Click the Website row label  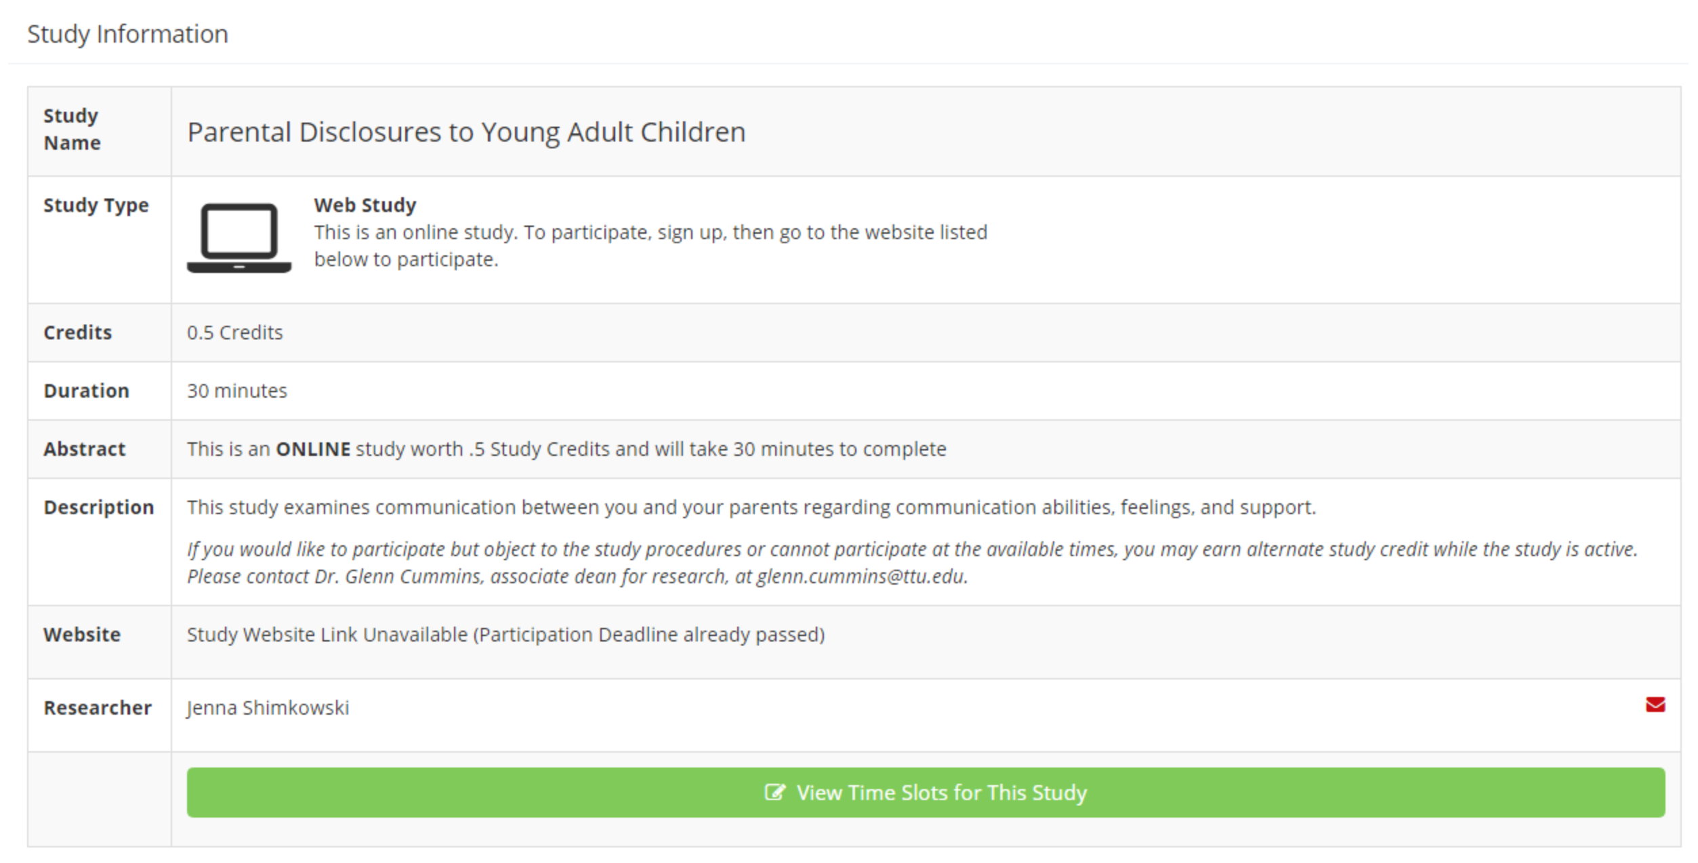(x=81, y=634)
